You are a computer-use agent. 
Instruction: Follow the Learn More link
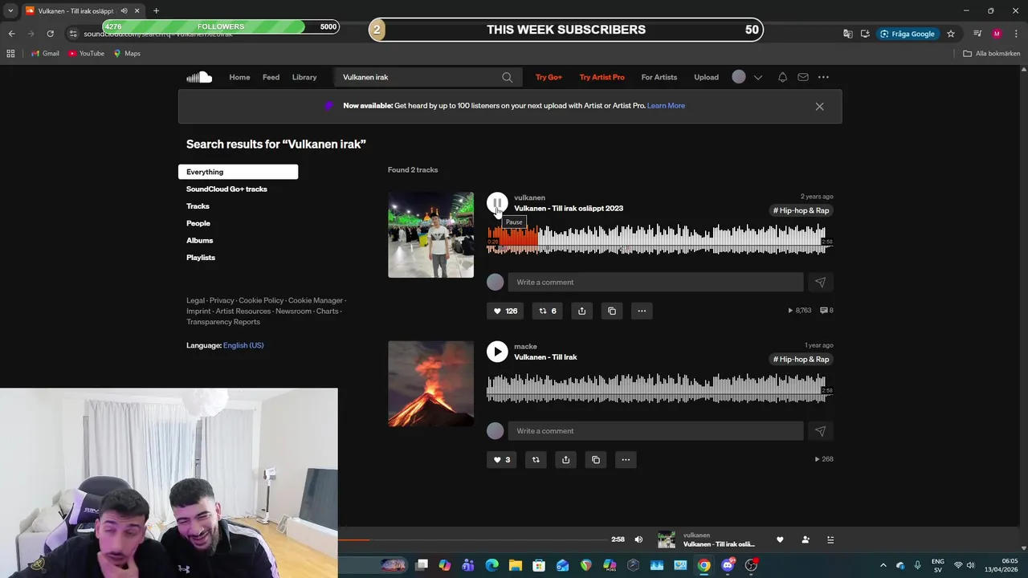666,106
